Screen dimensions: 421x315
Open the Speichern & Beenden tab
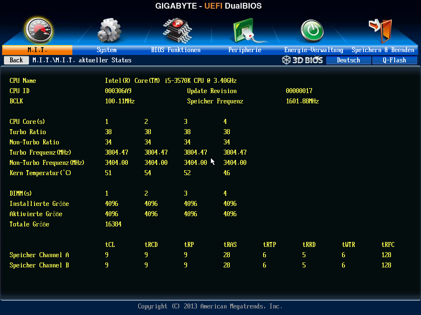click(x=383, y=50)
